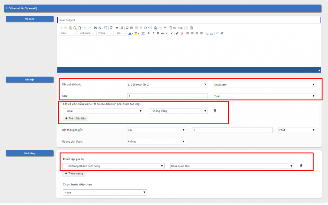Click the 'Thêm điều kiện' button
The width and height of the screenshot is (328, 205).
(x=76, y=119)
